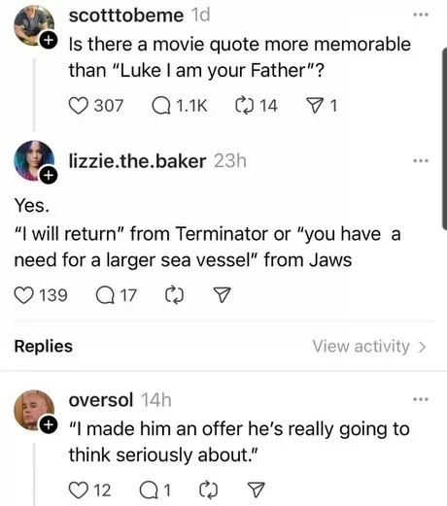This screenshot has width=447, height=506.
Task: Like scotttobeme's post with heart icon
Action: click(78, 106)
